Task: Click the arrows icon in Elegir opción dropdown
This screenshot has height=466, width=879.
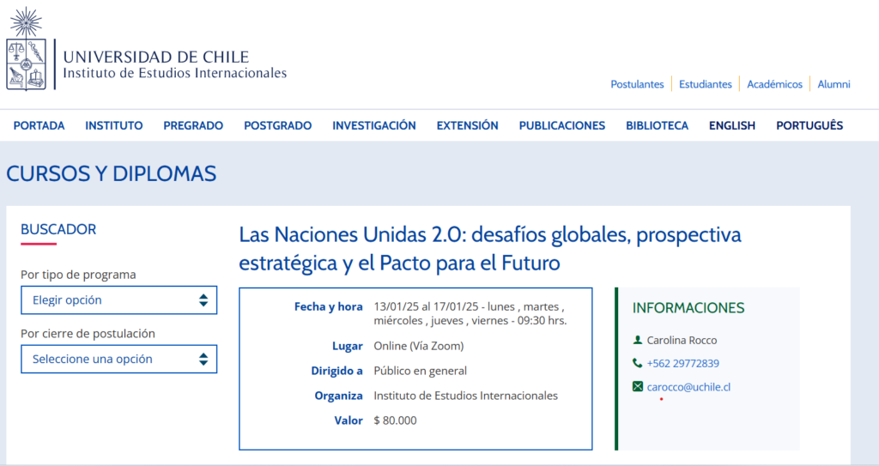Action: point(203,300)
